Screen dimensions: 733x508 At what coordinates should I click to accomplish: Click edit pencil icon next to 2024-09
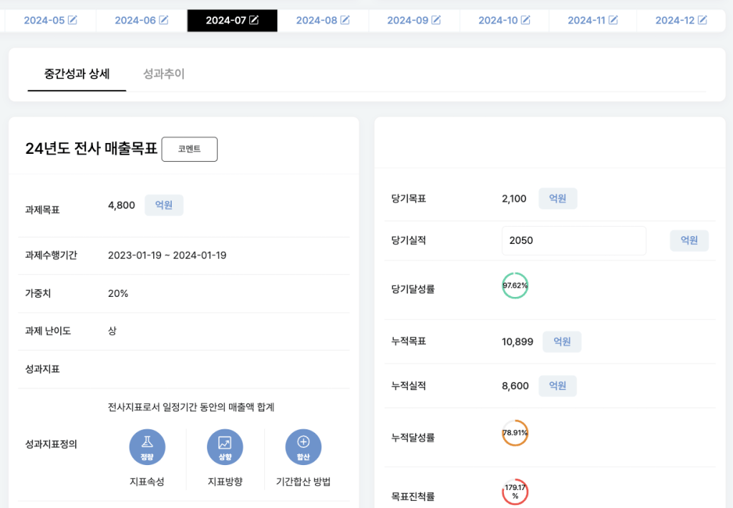(x=436, y=20)
